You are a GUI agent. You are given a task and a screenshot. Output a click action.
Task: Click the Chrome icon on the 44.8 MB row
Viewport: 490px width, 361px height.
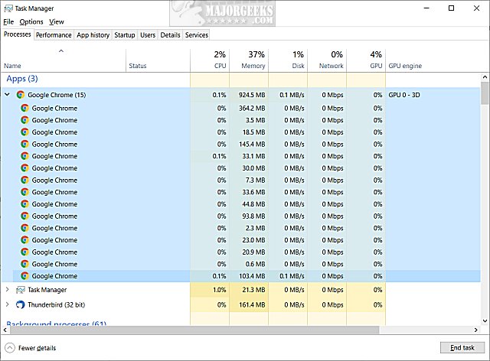pyautogui.click(x=24, y=204)
